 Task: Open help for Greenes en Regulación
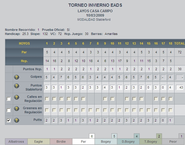(x=17, y=109)
